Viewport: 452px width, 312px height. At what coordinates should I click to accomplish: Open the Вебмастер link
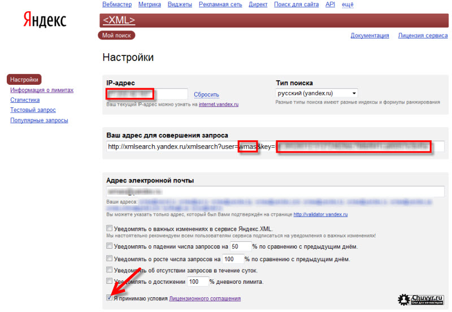pos(117,5)
